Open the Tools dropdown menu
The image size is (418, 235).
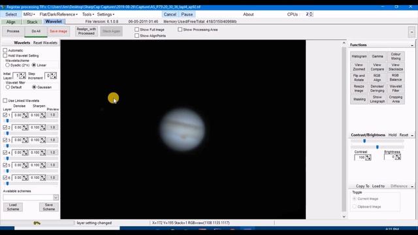pyautogui.click(x=88, y=14)
